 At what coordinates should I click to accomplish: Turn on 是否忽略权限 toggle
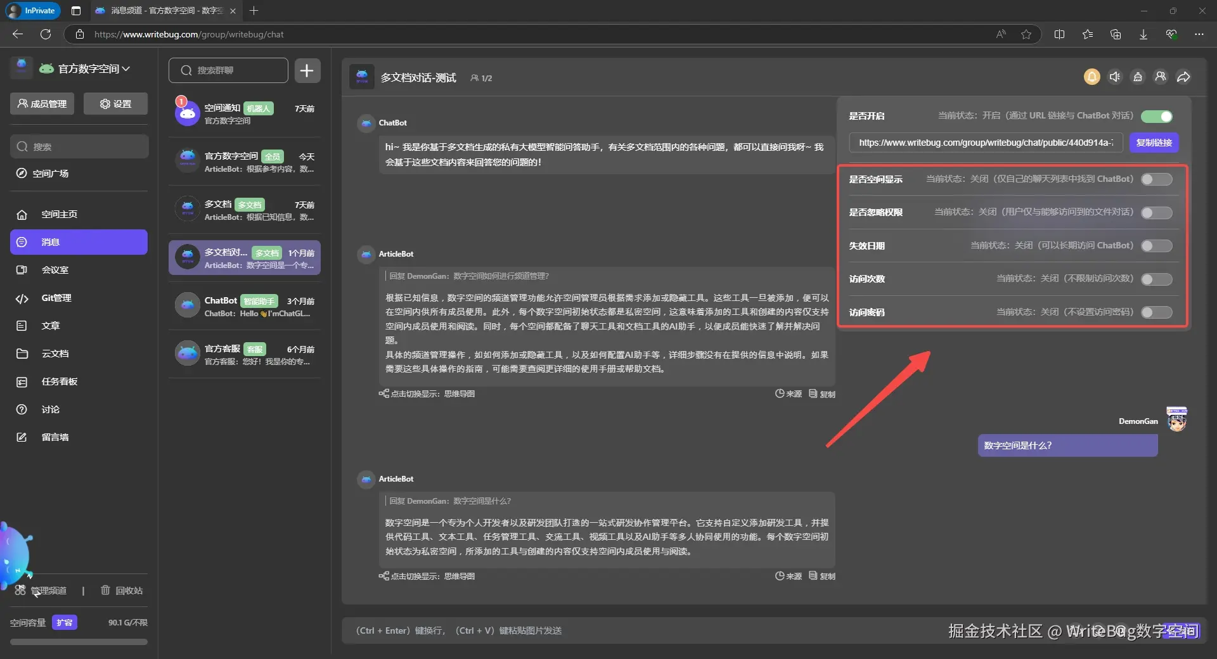coord(1156,213)
